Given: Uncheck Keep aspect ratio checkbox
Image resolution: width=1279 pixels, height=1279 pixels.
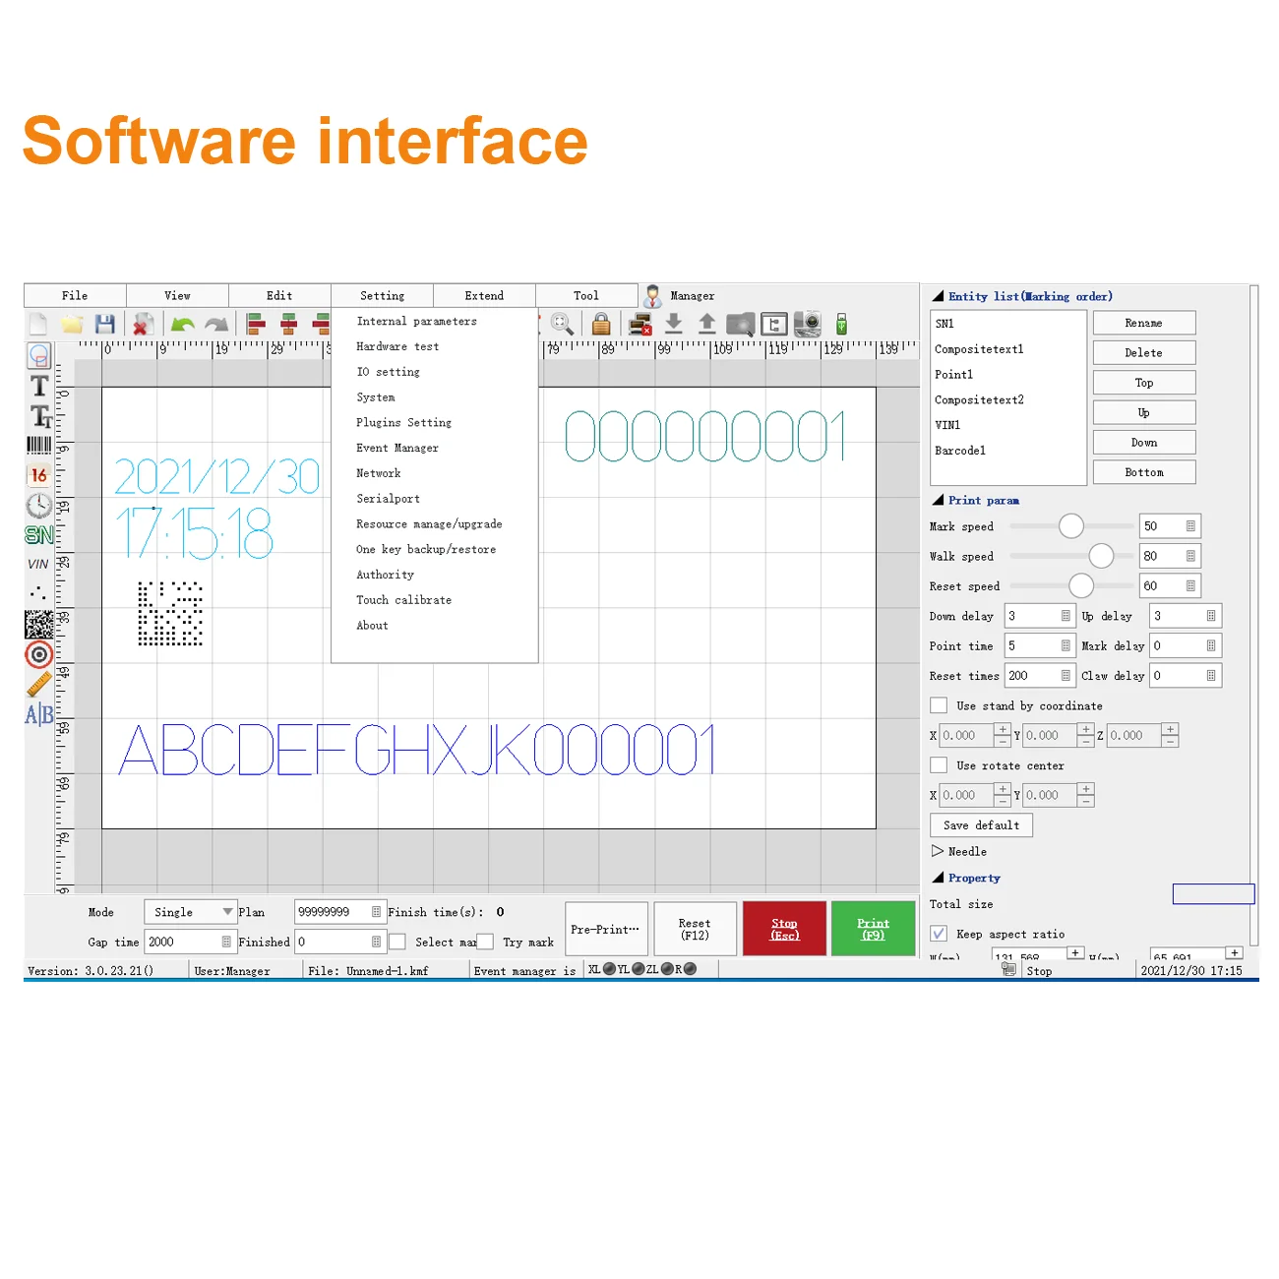Looking at the screenshot, I should click(x=939, y=934).
